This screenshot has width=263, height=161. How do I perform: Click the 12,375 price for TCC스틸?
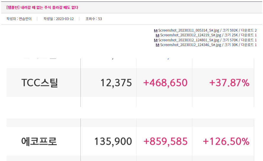coord(116,83)
